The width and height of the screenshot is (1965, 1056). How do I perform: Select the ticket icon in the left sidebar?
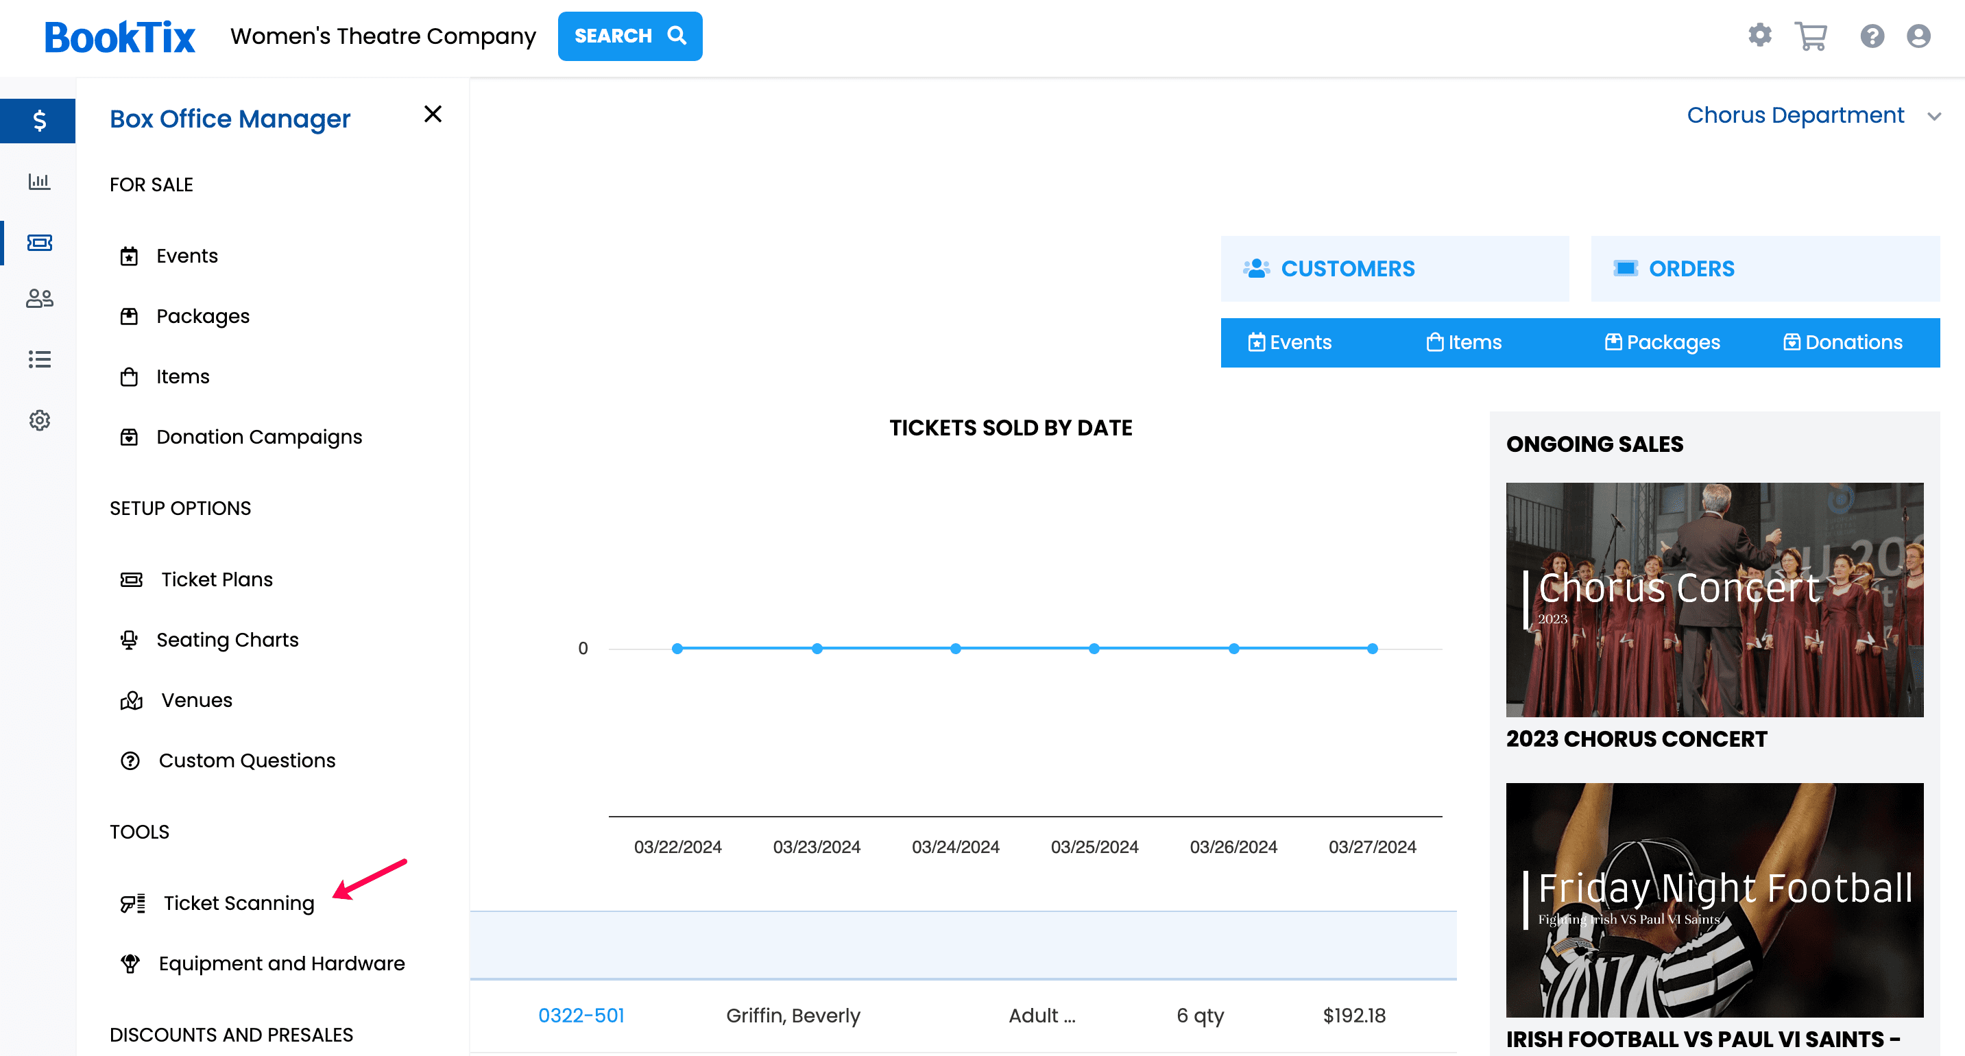[39, 243]
